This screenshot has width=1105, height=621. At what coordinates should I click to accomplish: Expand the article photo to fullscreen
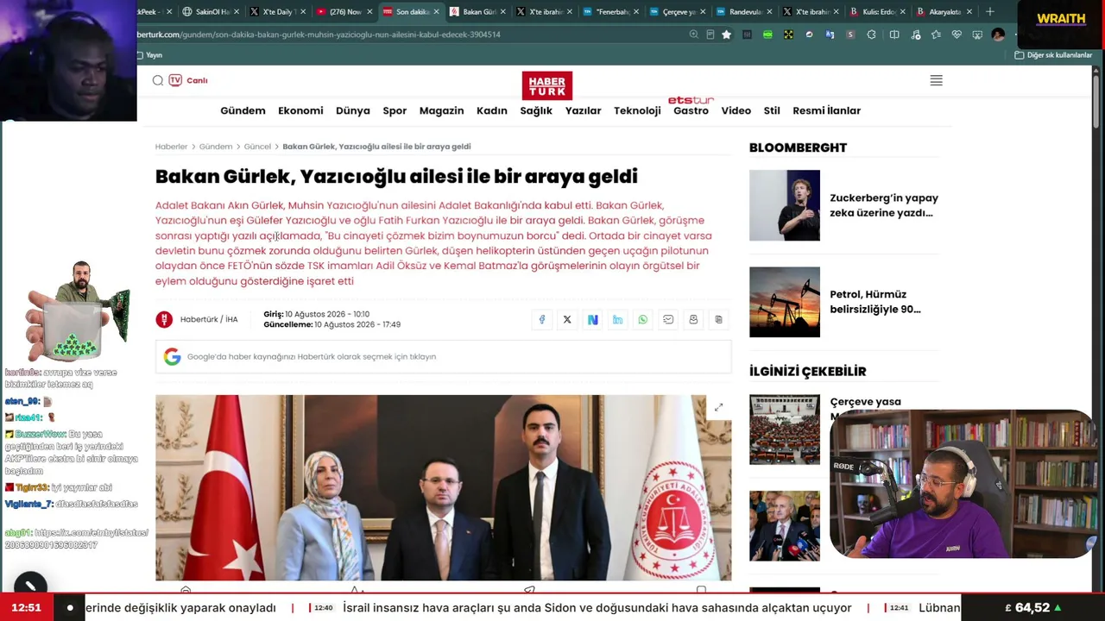coord(718,407)
